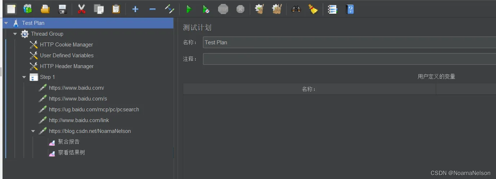The height and width of the screenshot is (179, 496).
Task: Expand all nodes with the plus icon
Action: tap(135, 9)
